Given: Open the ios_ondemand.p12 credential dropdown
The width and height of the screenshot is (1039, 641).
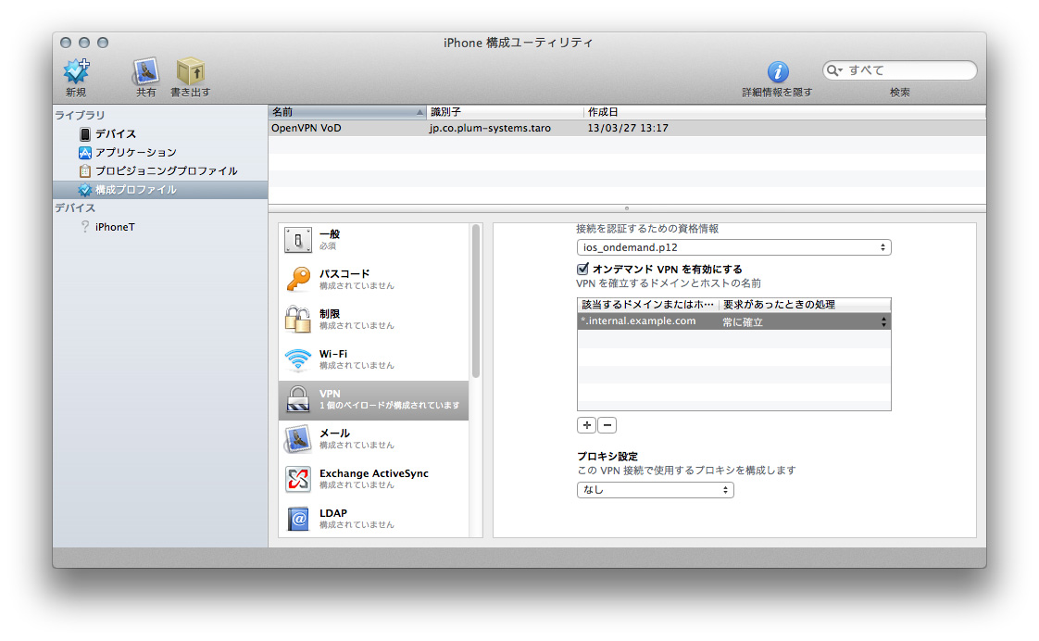Looking at the screenshot, I should pyautogui.click(x=733, y=247).
